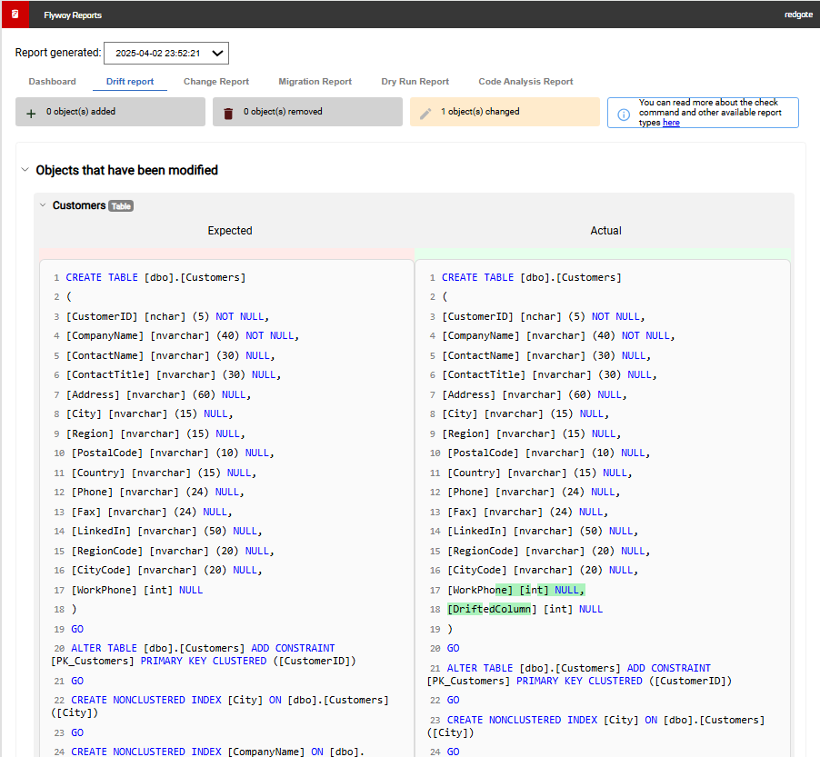This screenshot has height=757, width=820.
Task: Click the pencil icon for changed objects
Action: click(425, 113)
